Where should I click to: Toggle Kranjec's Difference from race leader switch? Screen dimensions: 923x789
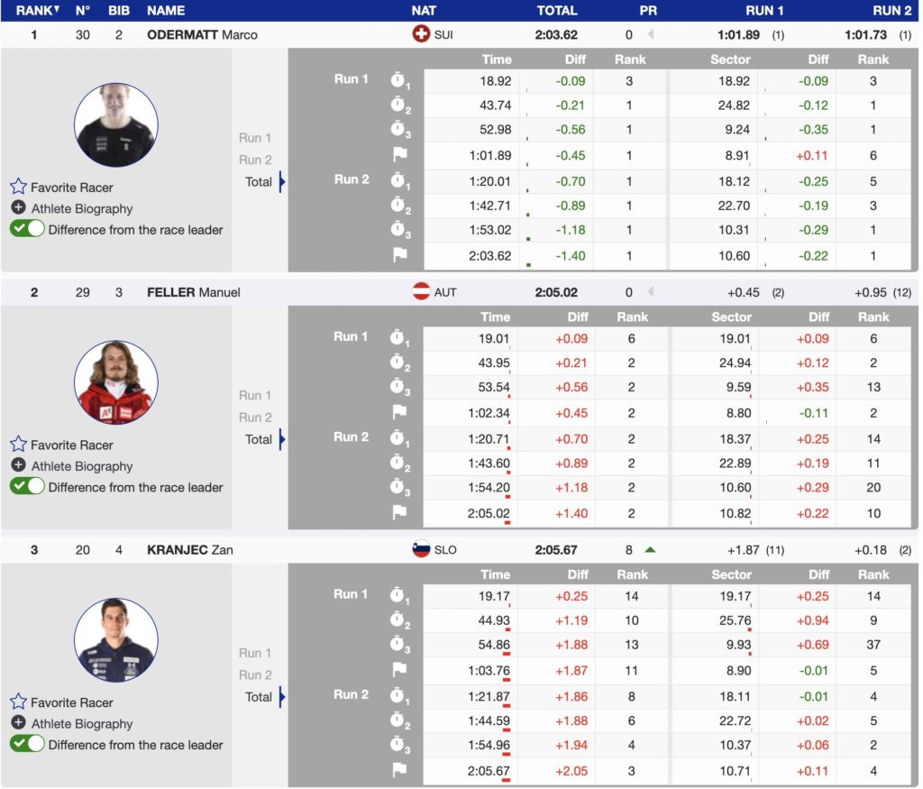(27, 744)
